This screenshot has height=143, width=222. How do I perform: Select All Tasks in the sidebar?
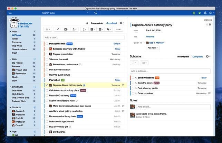[17, 35]
